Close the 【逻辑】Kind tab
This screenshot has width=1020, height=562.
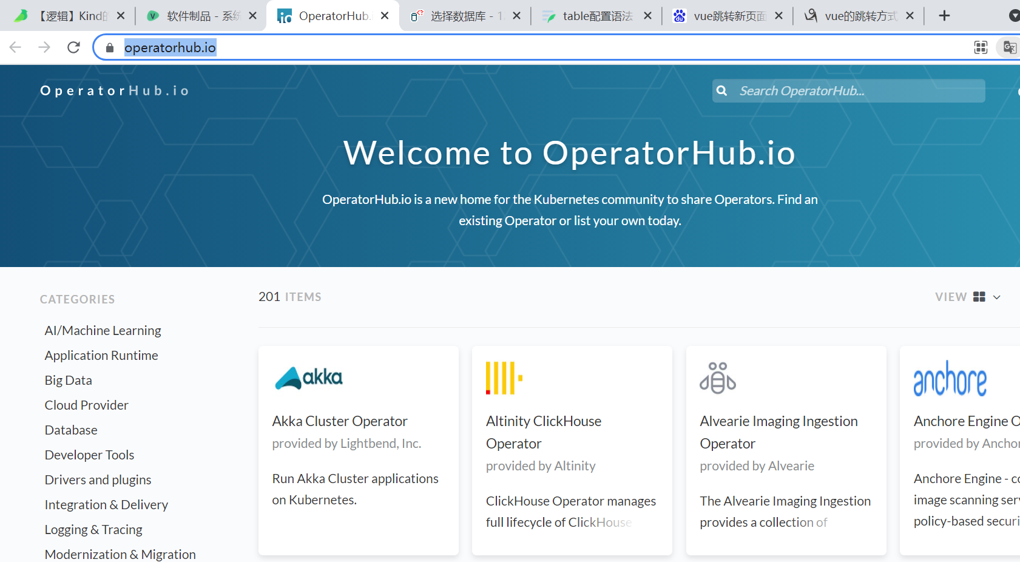(121, 16)
